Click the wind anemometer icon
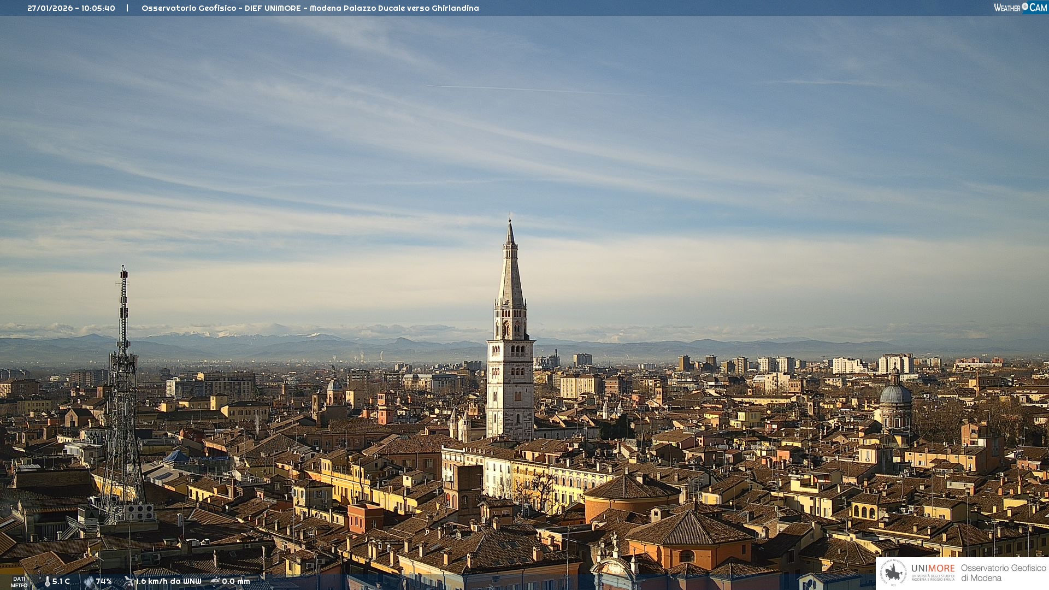The width and height of the screenshot is (1049, 590). [x=129, y=581]
